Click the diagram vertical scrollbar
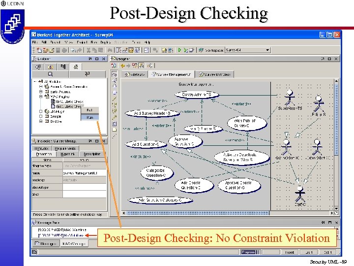 tap(336, 145)
